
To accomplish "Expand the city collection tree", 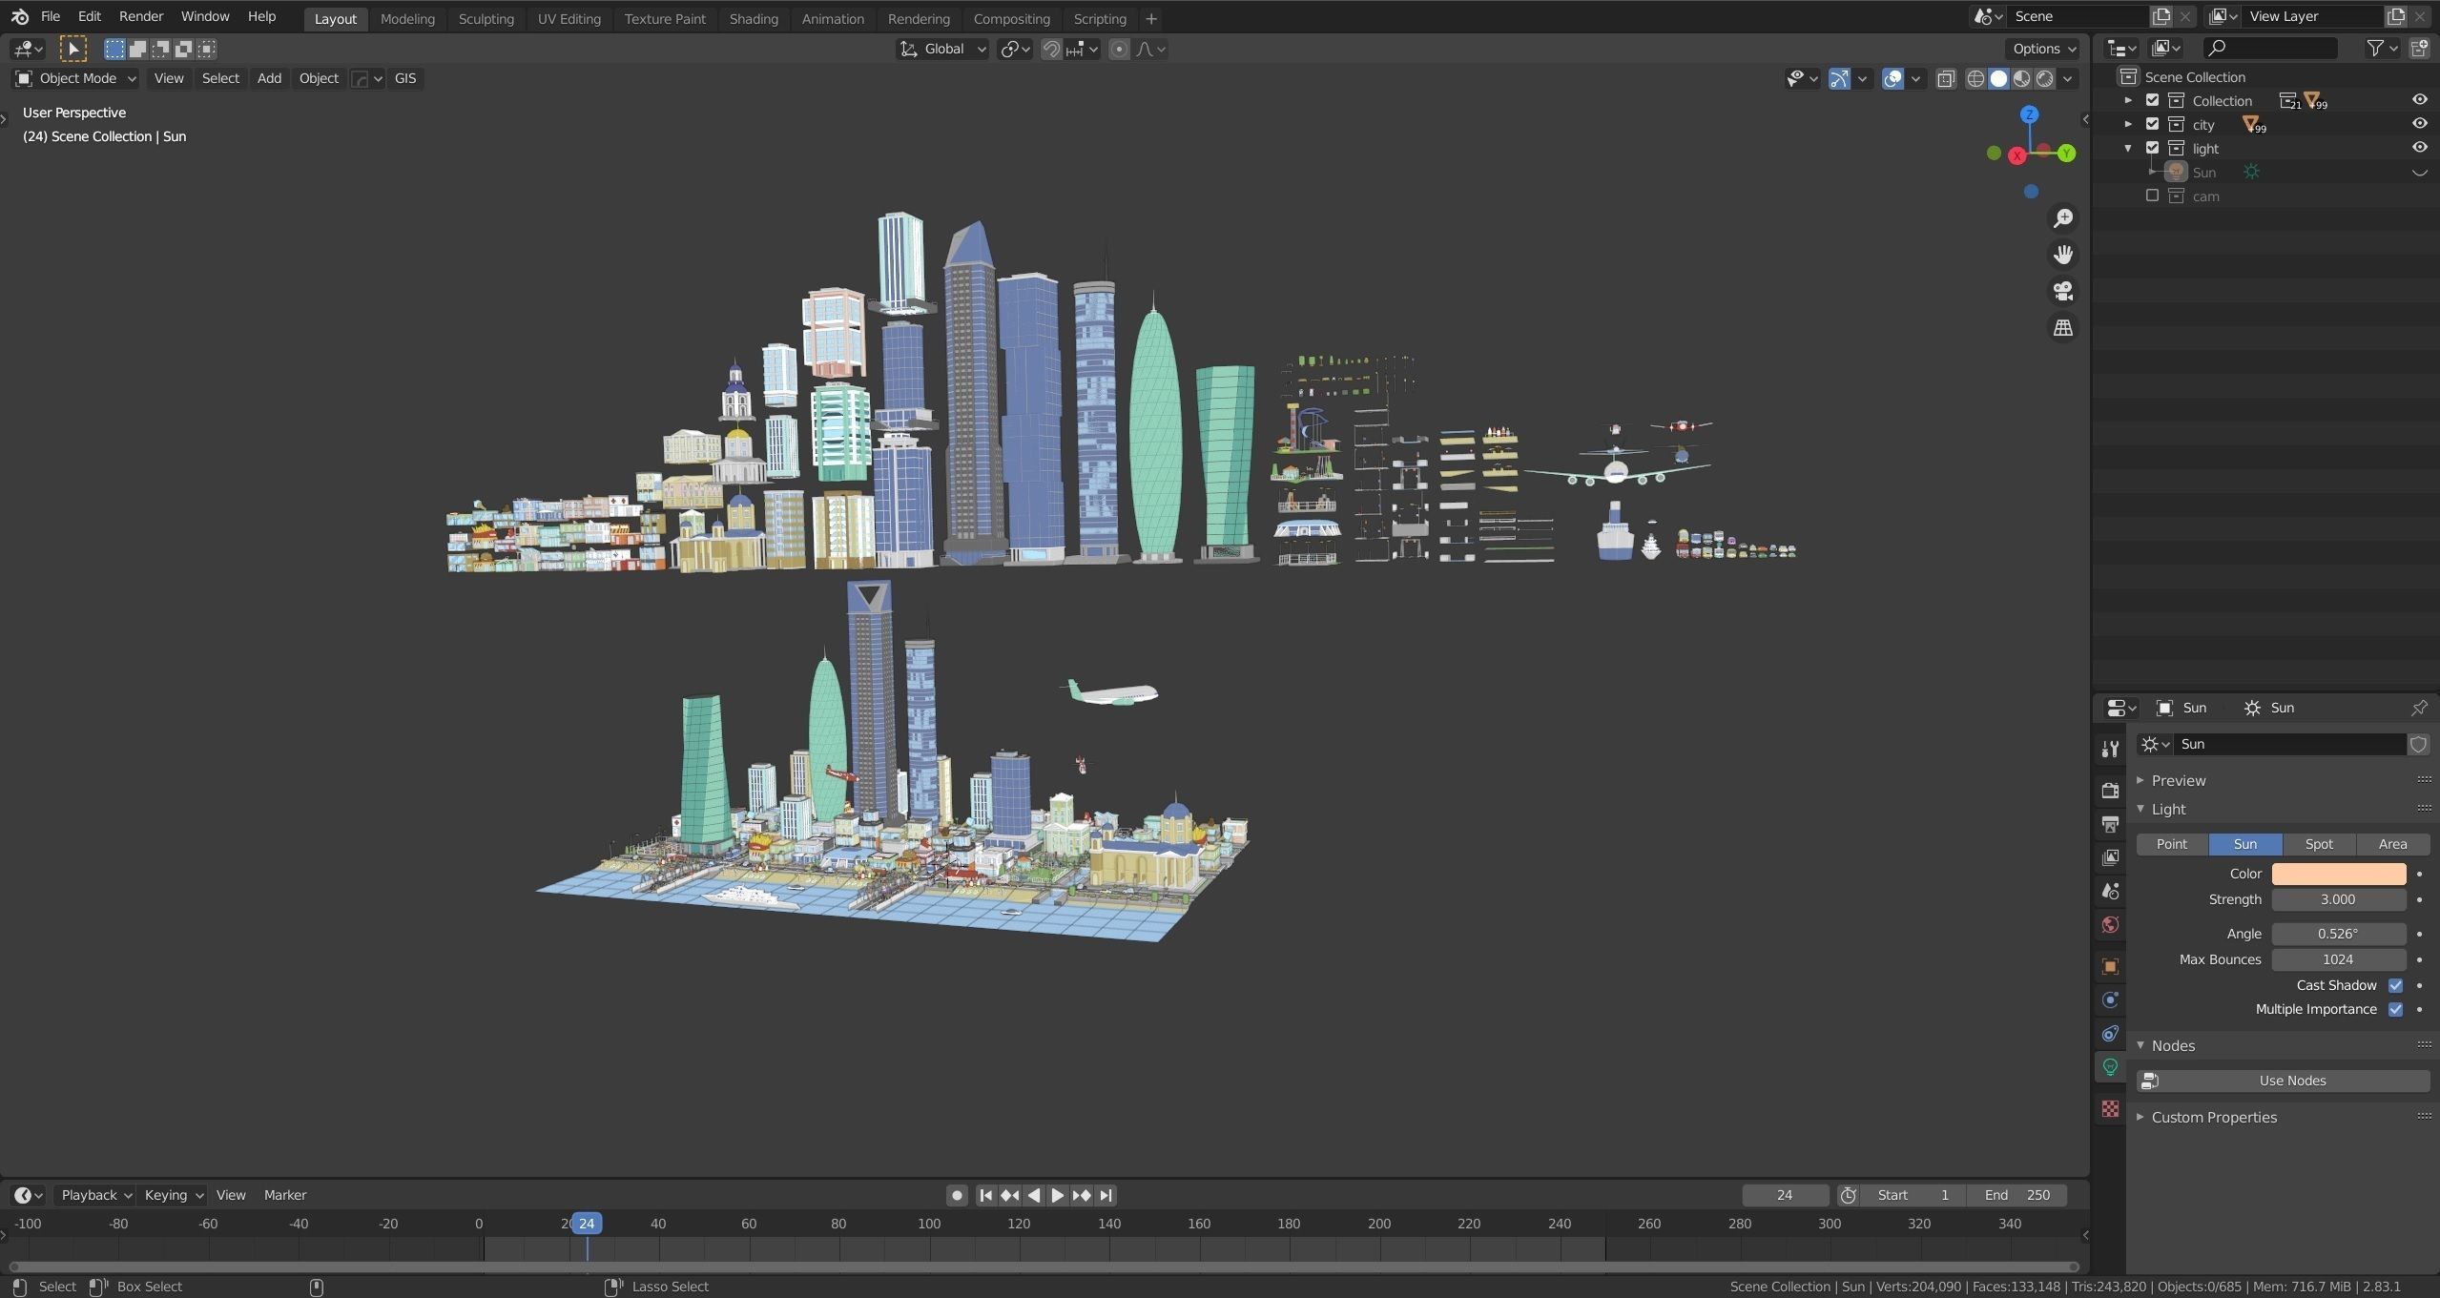I will 2128,124.
